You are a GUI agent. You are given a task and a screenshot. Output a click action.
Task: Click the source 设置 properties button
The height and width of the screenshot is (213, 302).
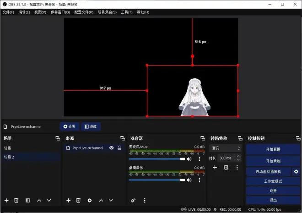click(x=70, y=126)
